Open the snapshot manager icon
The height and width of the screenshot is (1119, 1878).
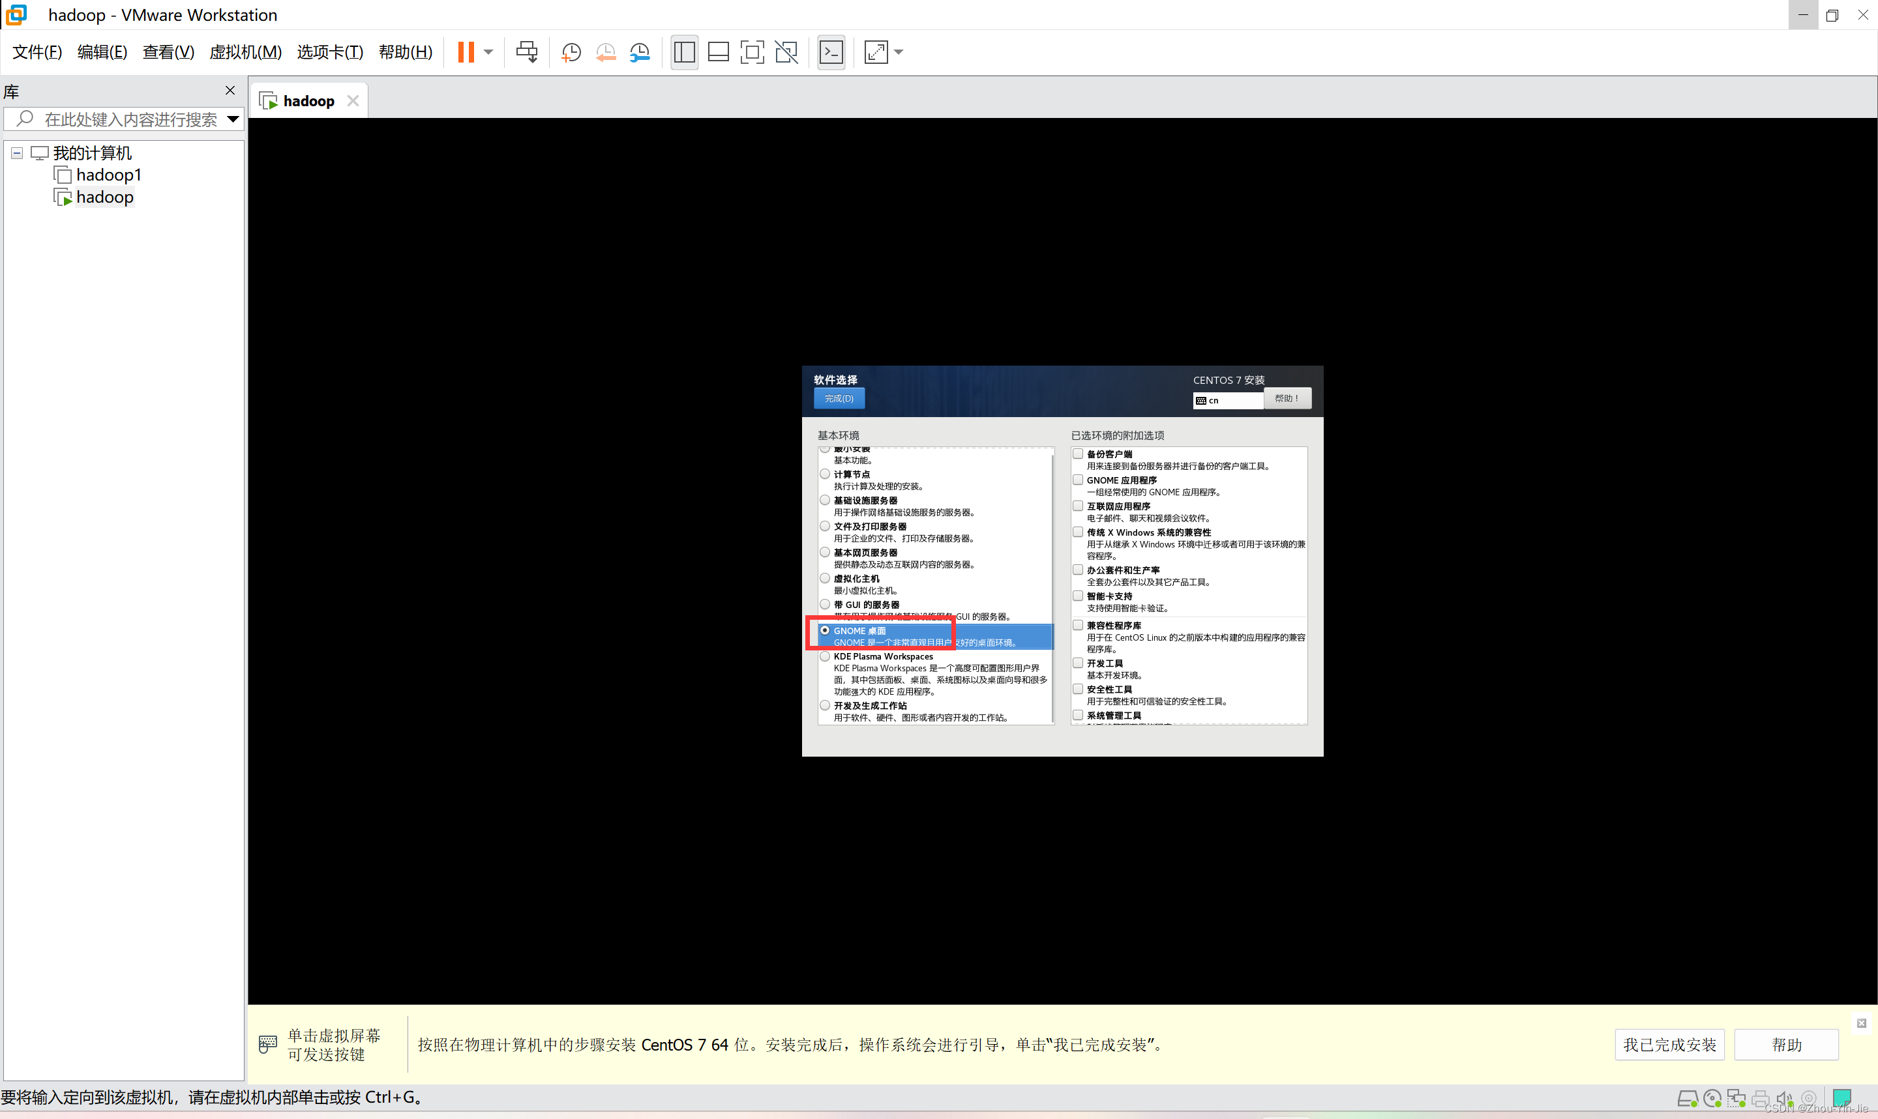640,52
